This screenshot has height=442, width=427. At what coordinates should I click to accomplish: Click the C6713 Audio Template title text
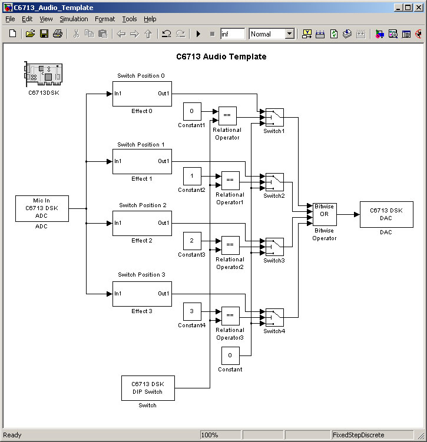click(x=221, y=57)
